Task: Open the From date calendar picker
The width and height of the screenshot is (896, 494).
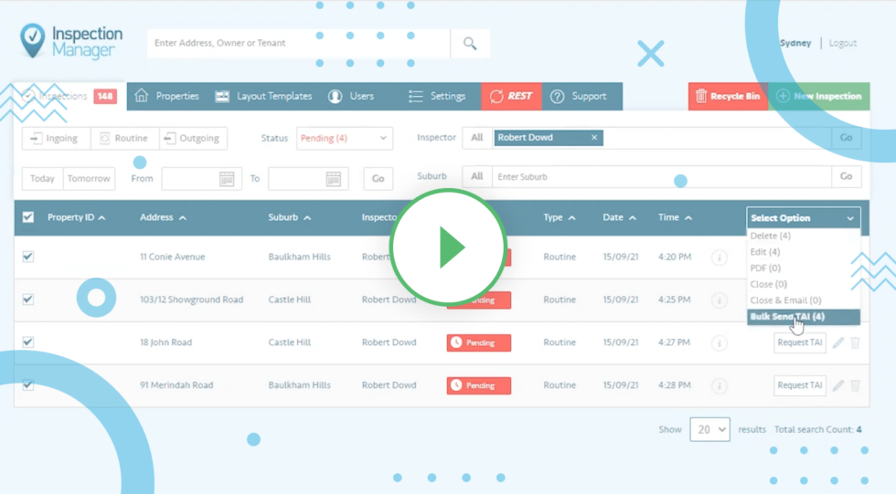Action: pos(227,179)
